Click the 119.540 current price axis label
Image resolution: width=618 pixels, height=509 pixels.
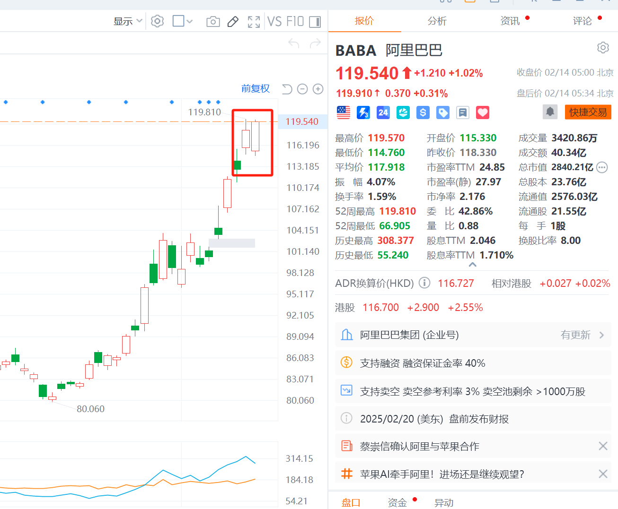coord(302,121)
